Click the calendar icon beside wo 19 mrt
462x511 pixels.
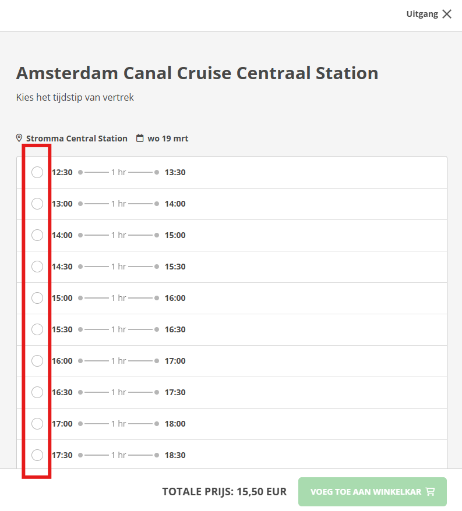tap(140, 138)
